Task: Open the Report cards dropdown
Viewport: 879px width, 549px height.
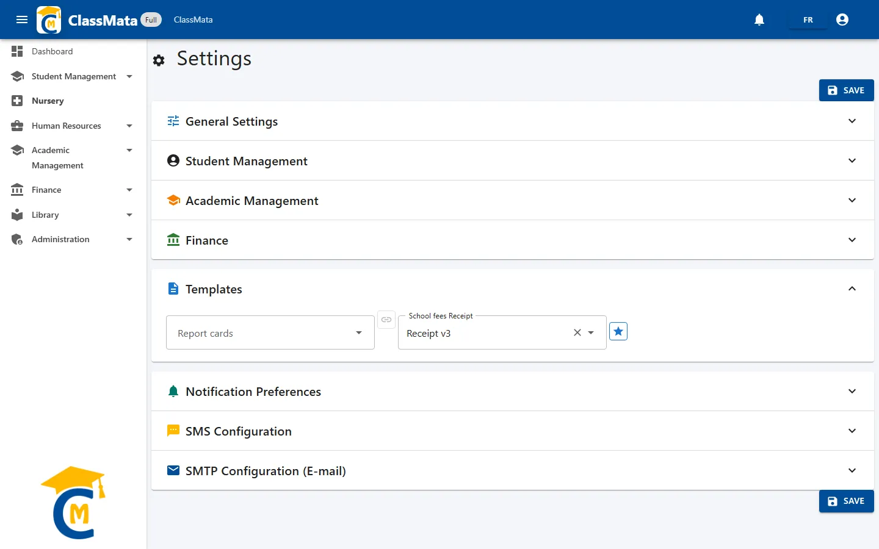Action: pyautogui.click(x=270, y=332)
